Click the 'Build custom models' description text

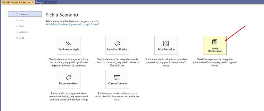[x=117, y=97]
